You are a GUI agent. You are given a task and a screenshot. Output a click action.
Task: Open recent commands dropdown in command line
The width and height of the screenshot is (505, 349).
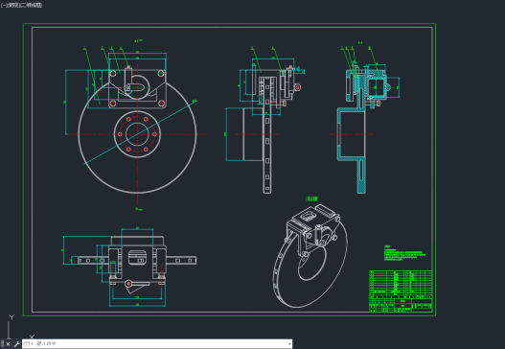click(29, 344)
